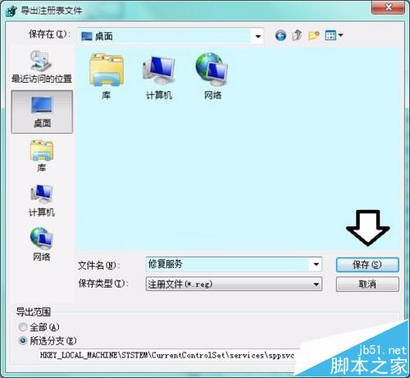
Task: Open the 保存类型 dropdown
Action: [x=234, y=284]
